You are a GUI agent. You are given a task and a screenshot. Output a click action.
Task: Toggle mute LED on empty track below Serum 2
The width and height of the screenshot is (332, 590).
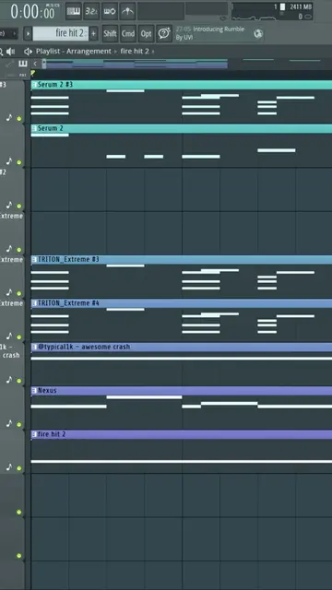tap(19, 206)
